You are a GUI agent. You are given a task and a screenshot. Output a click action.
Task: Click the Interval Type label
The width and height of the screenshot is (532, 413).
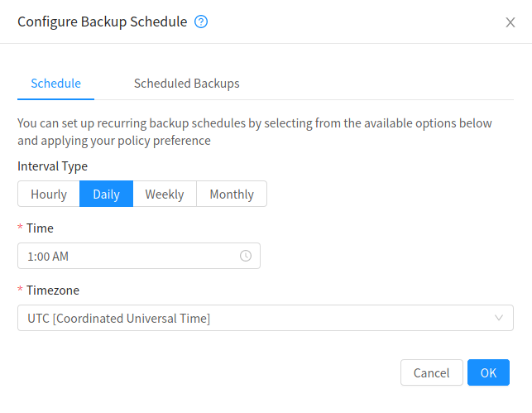pyautogui.click(x=52, y=166)
